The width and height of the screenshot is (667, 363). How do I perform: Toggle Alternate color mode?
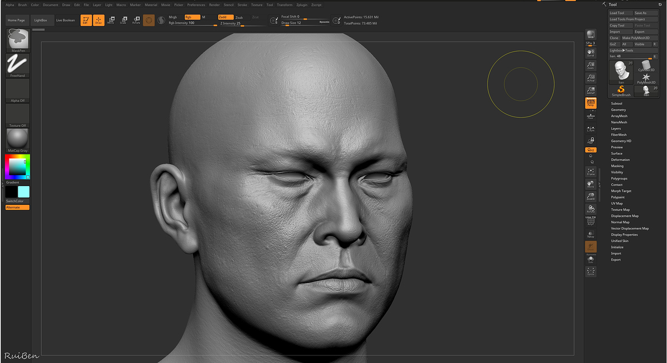pyautogui.click(x=17, y=208)
